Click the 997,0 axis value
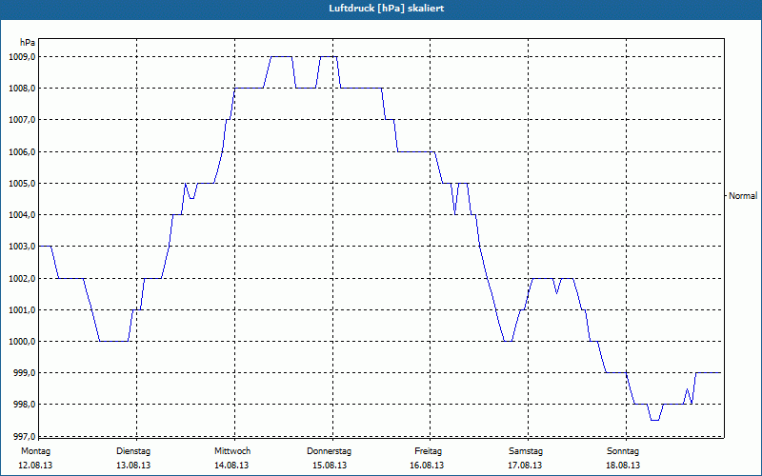The width and height of the screenshot is (762, 476). 24,436
